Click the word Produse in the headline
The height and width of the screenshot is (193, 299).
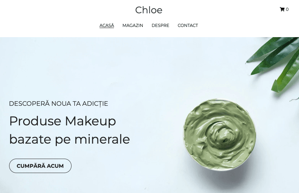click(x=35, y=121)
